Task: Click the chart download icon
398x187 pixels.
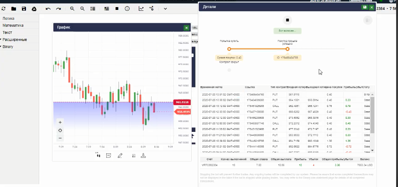Action: pos(143,155)
